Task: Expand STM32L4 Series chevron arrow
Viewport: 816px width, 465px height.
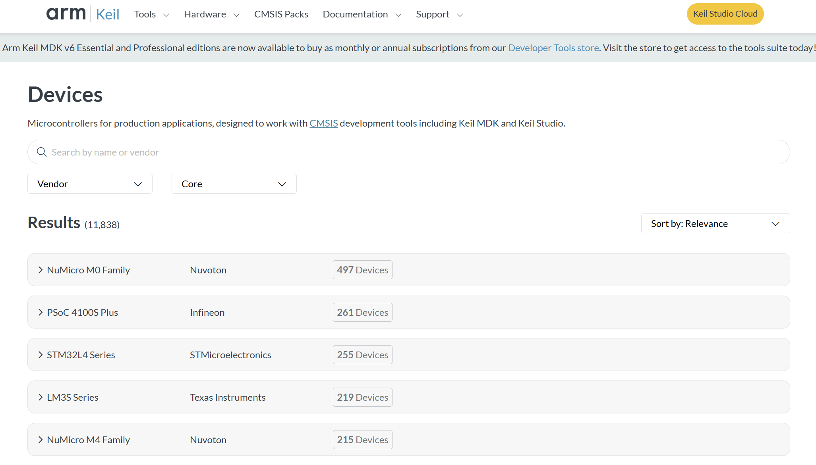Action: point(40,355)
